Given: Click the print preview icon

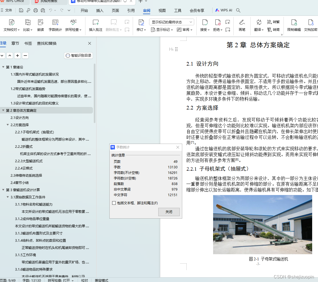Looking at the screenshot, I should [43, 10].
